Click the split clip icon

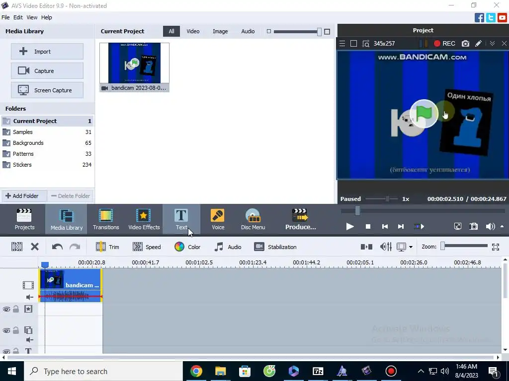click(x=17, y=247)
